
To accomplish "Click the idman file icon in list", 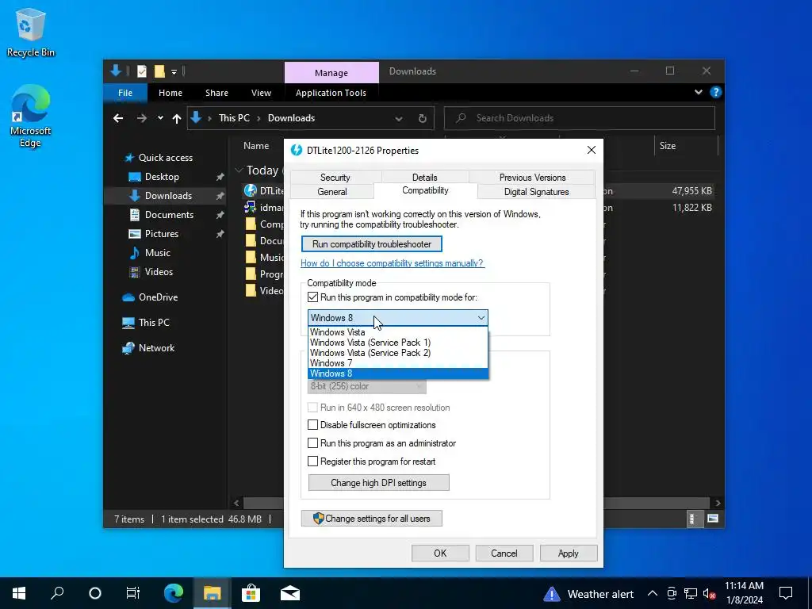I will click(251, 207).
